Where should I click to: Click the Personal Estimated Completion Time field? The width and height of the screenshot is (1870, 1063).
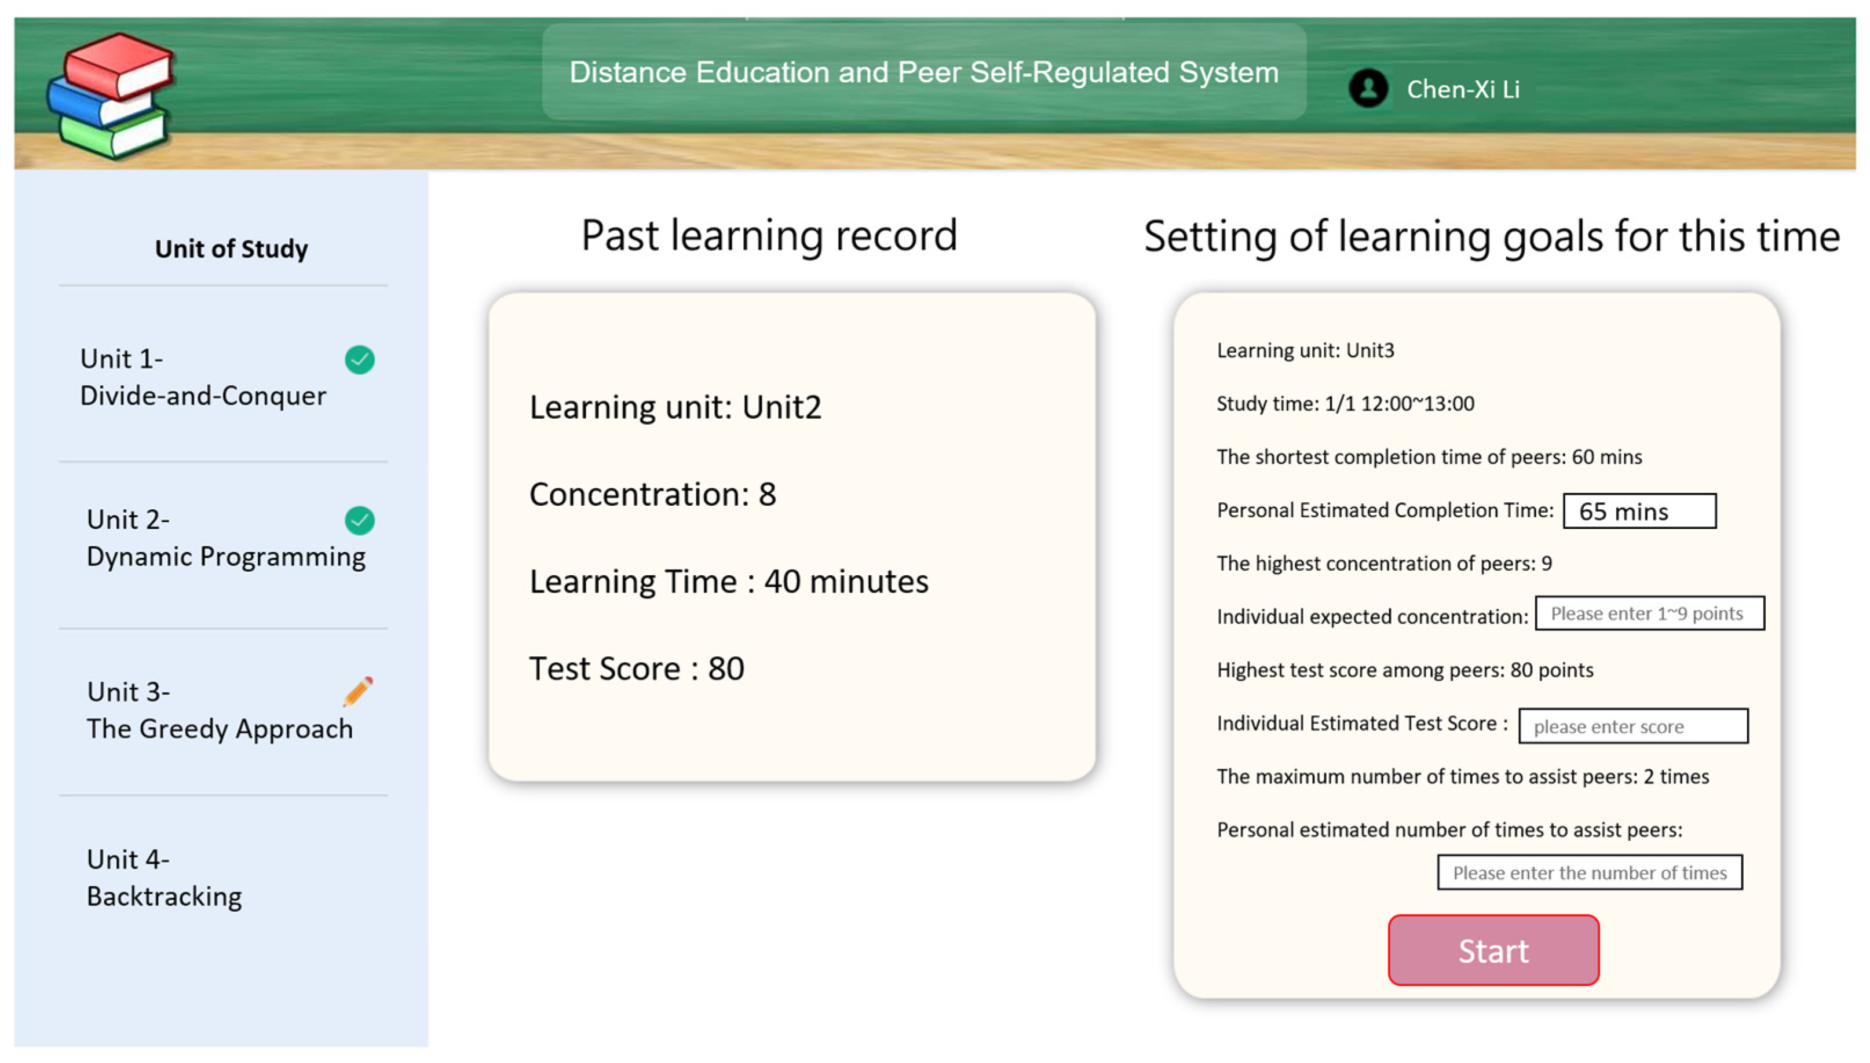pos(1639,511)
